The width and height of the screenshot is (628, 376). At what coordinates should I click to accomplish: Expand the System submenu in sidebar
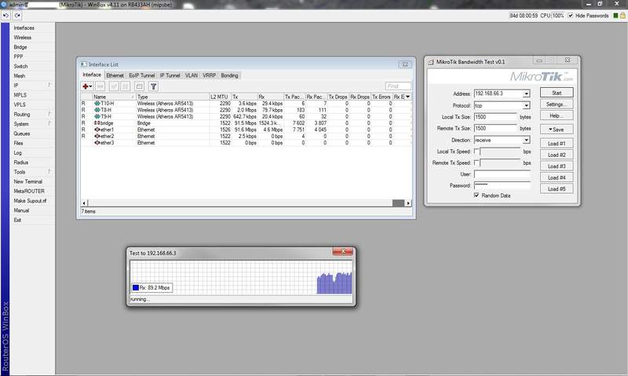pyautogui.click(x=49, y=123)
